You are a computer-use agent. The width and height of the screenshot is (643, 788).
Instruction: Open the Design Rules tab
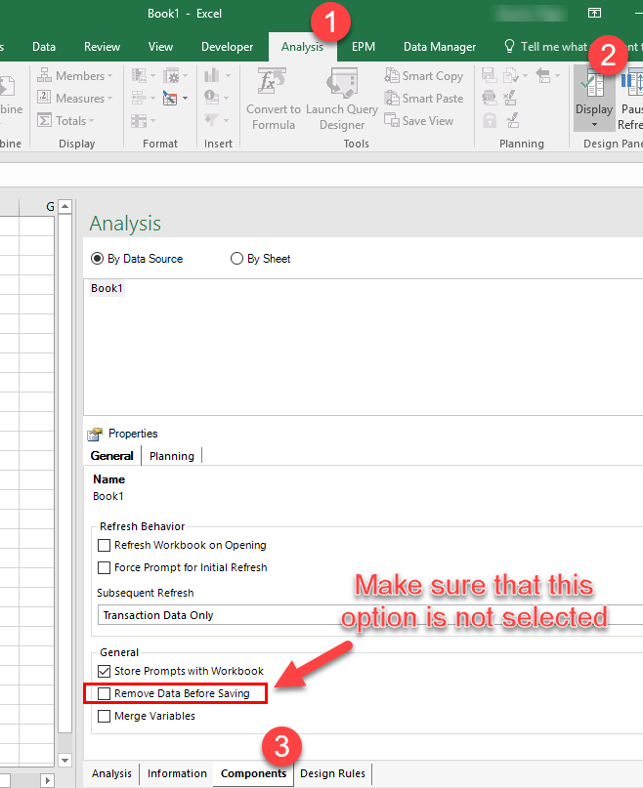332,773
